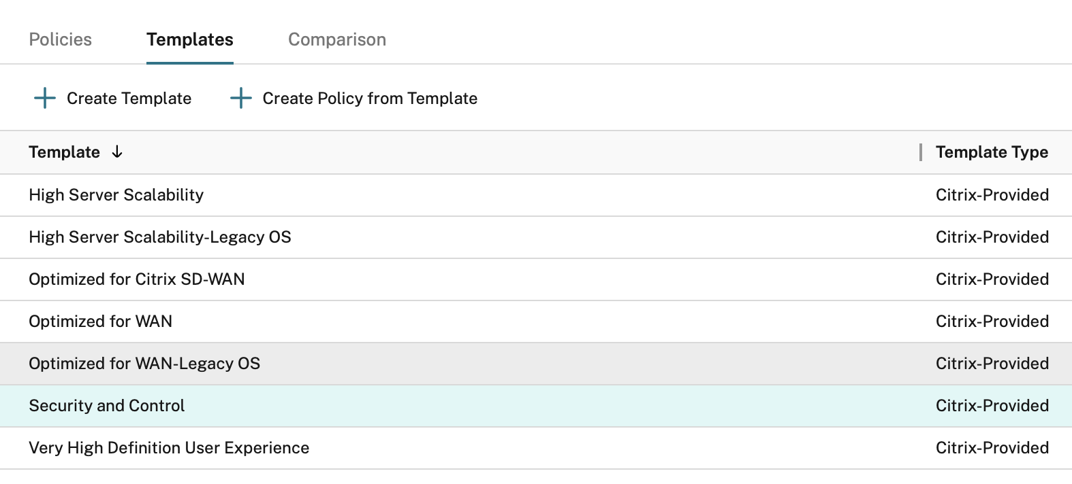Select the Security and Control template

(106, 406)
